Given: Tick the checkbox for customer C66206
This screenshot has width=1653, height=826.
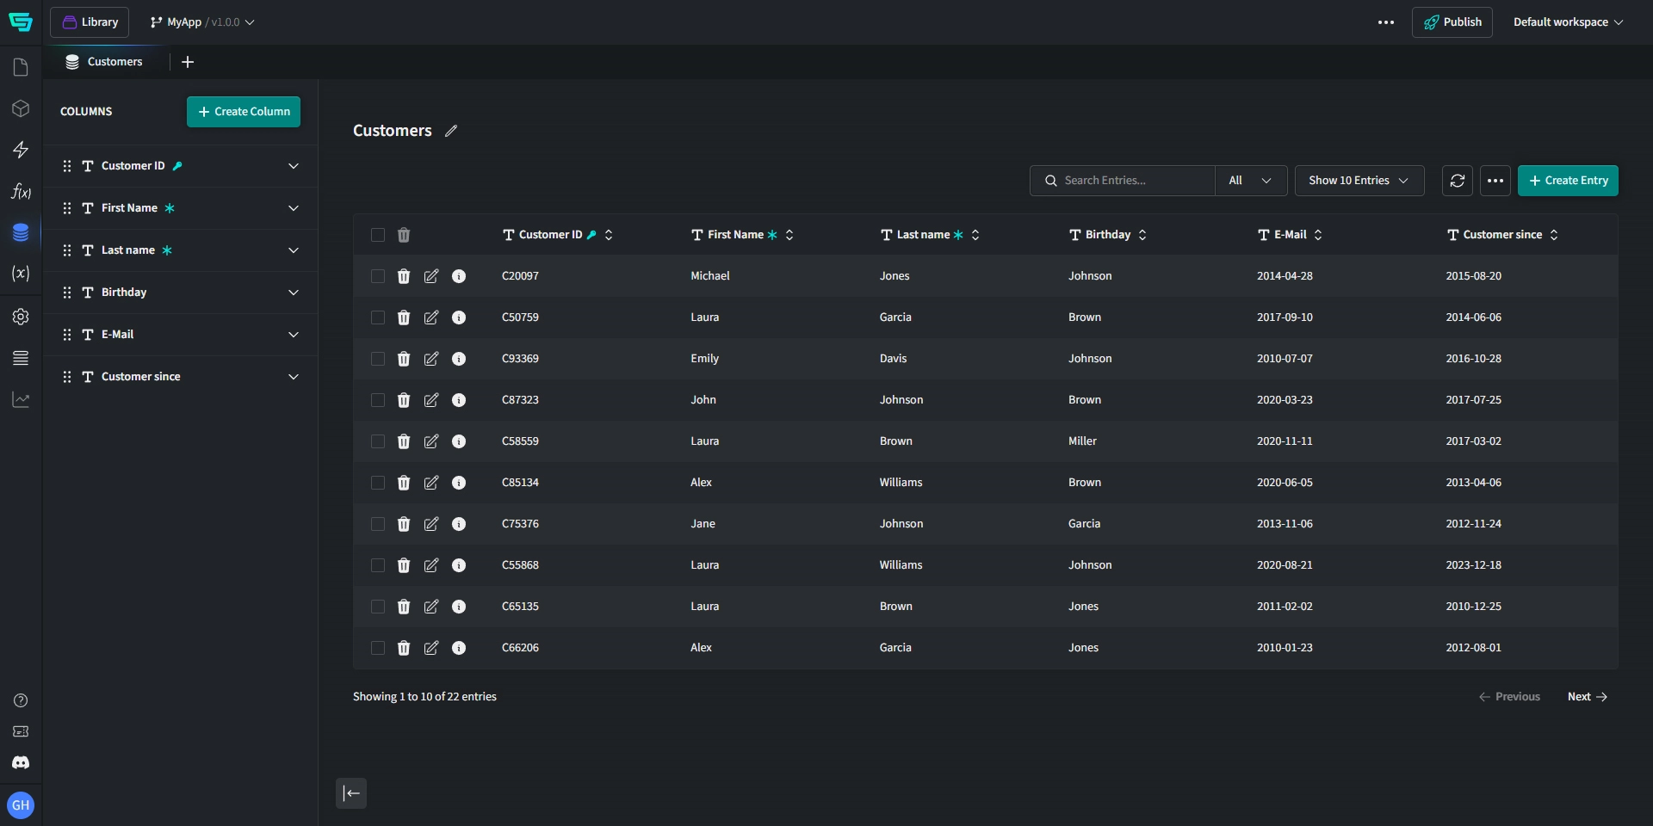Looking at the screenshot, I should pos(378,648).
